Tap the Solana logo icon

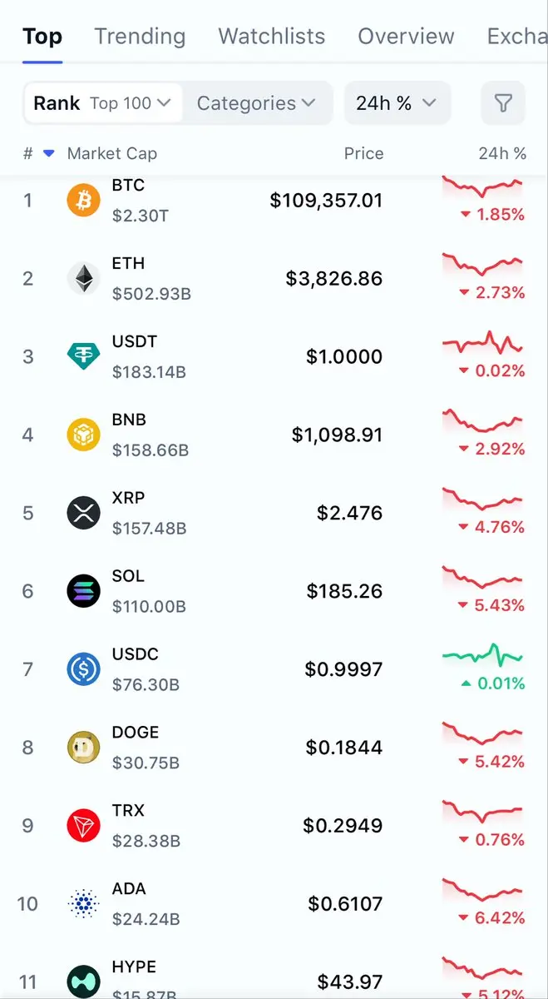point(83,591)
